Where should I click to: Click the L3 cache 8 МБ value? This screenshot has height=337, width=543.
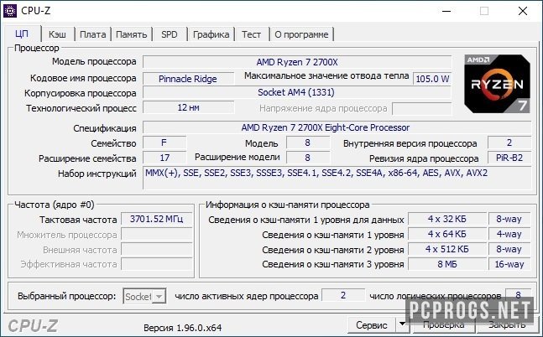pyautogui.click(x=447, y=264)
